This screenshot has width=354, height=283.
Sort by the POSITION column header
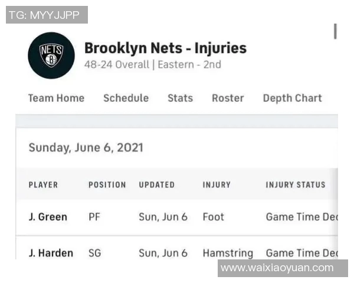(x=107, y=185)
